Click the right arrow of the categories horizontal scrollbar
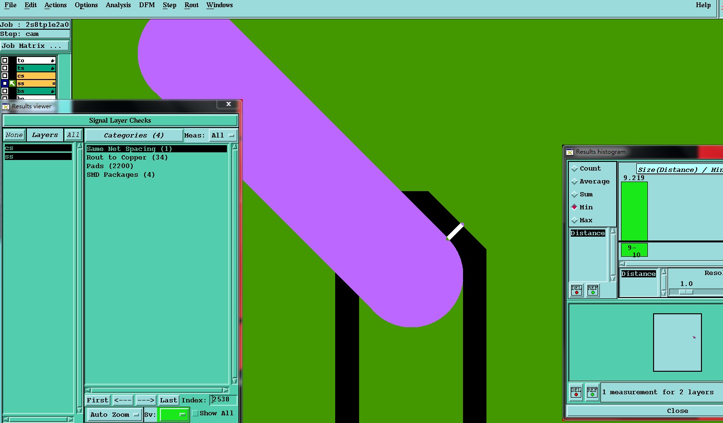The width and height of the screenshot is (723, 423). click(226, 390)
